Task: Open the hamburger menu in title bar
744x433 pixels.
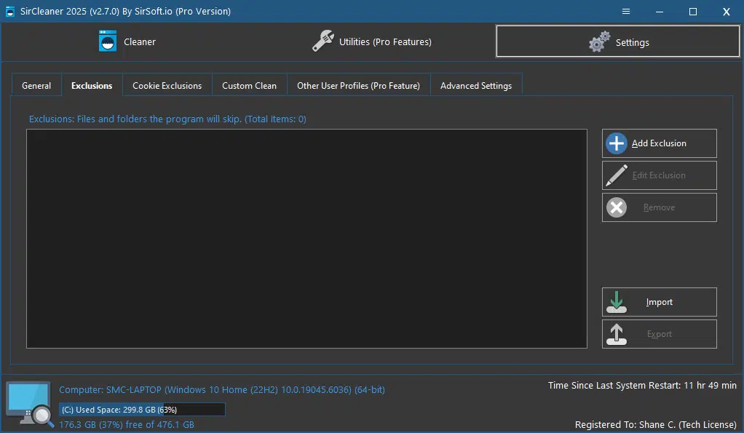Action: 626,12
